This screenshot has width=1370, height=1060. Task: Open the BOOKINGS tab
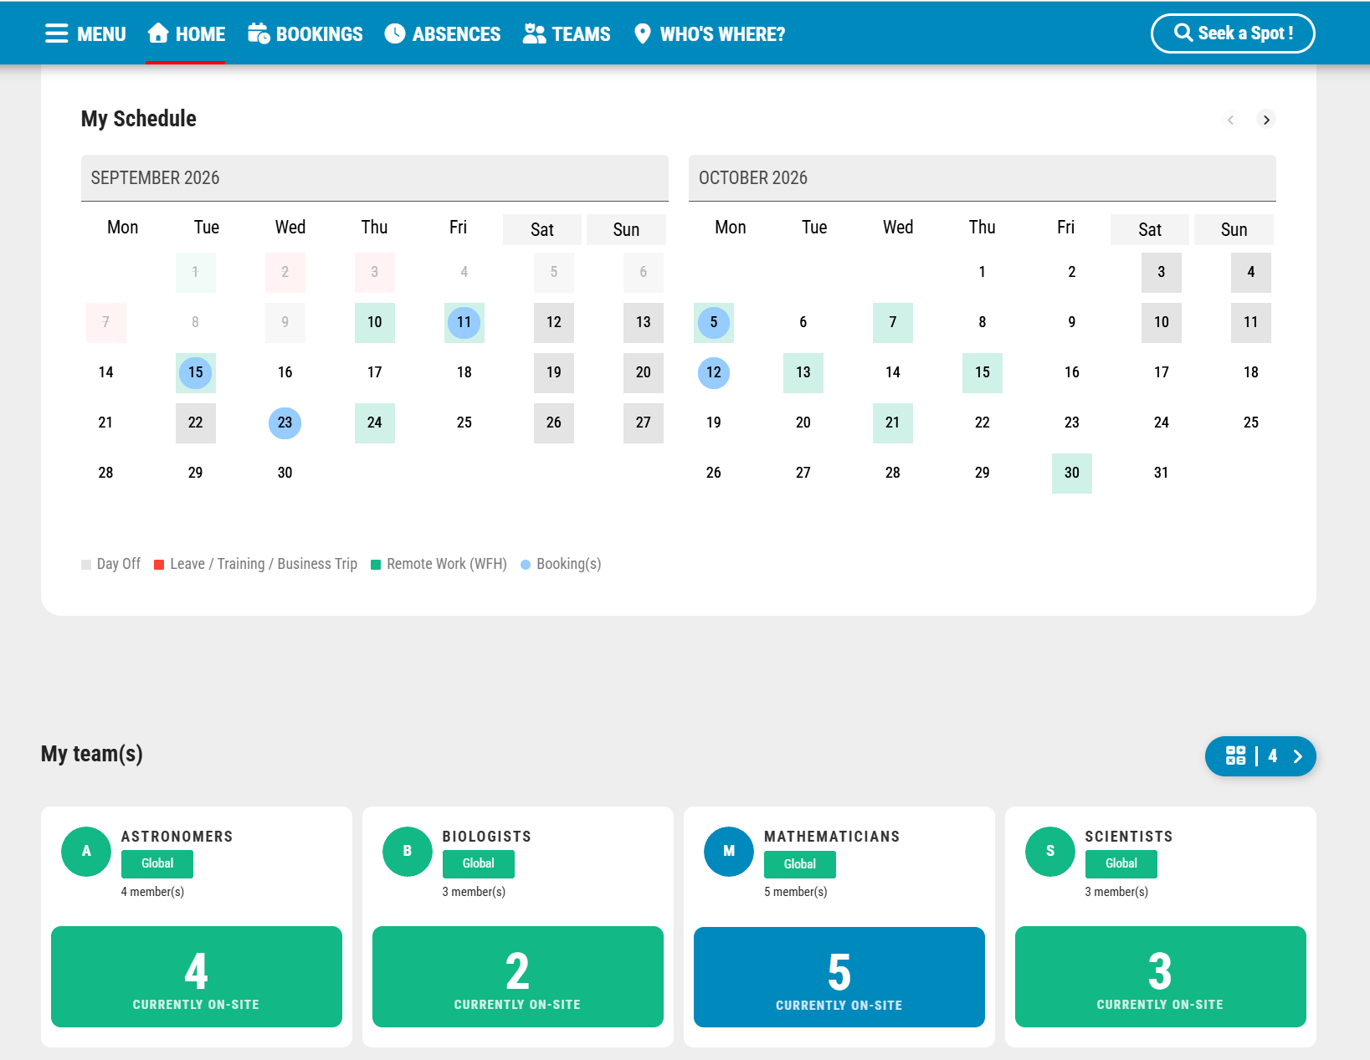pos(305,33)
